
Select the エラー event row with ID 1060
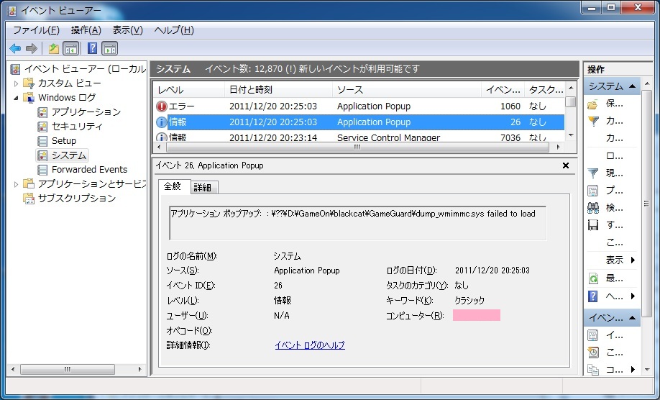tap(359, 106)
